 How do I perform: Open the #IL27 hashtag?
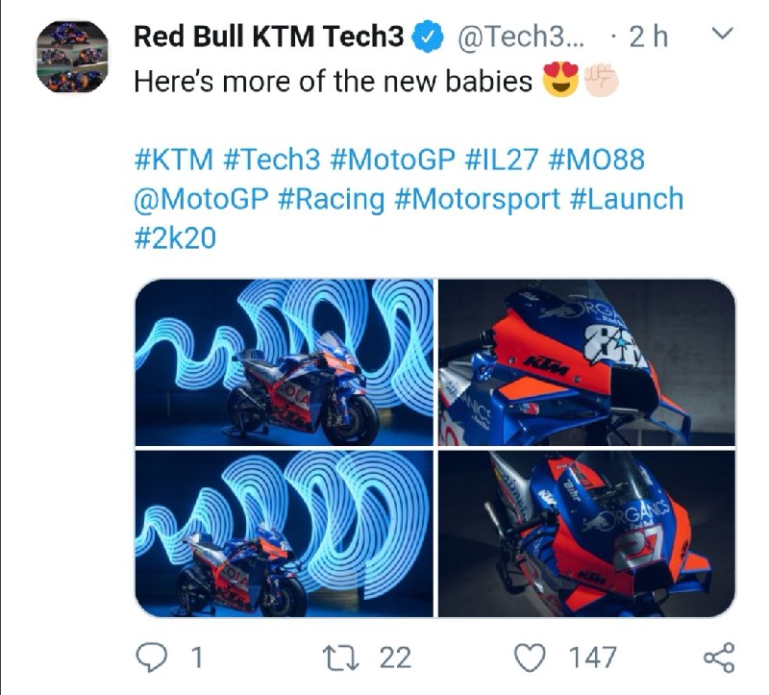[501, 160]
